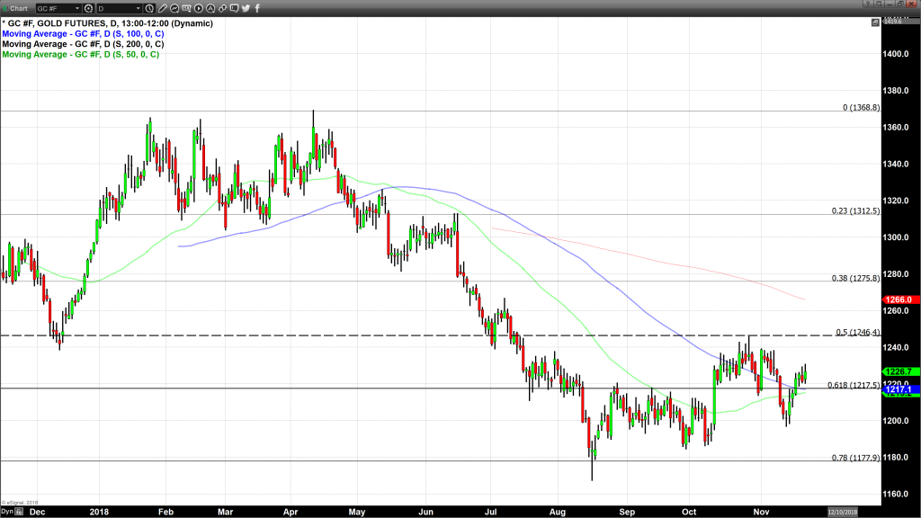Click the Jul label on time axis
This screenshot has height=518, width=921.
coord(490,512)
